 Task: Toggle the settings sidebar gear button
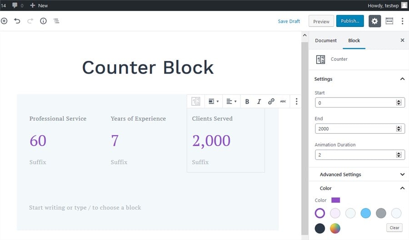tap(374, 21)
